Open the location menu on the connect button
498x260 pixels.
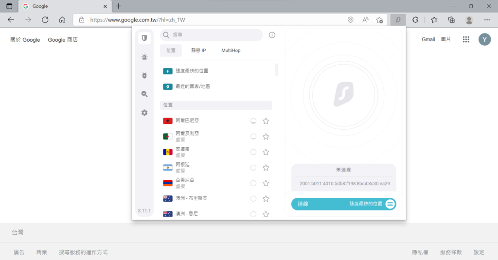[390, 204]
